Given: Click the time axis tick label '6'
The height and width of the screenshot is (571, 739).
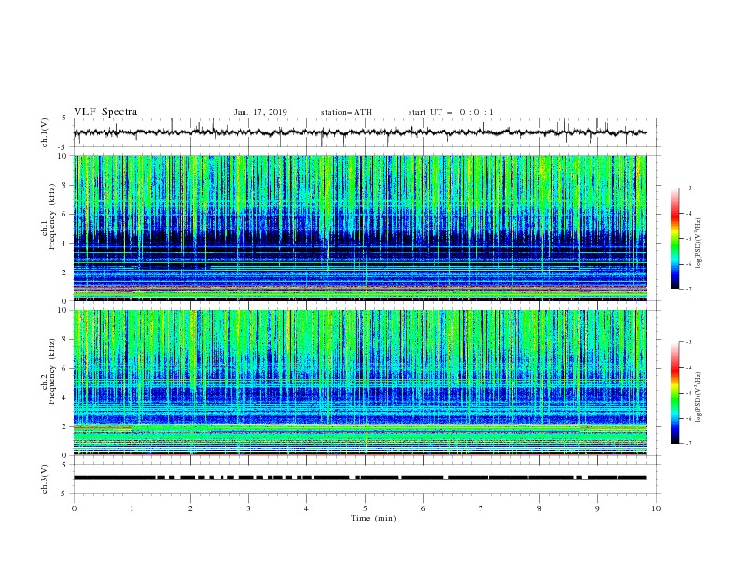Looking at the screenshot, I should [423, 508].
